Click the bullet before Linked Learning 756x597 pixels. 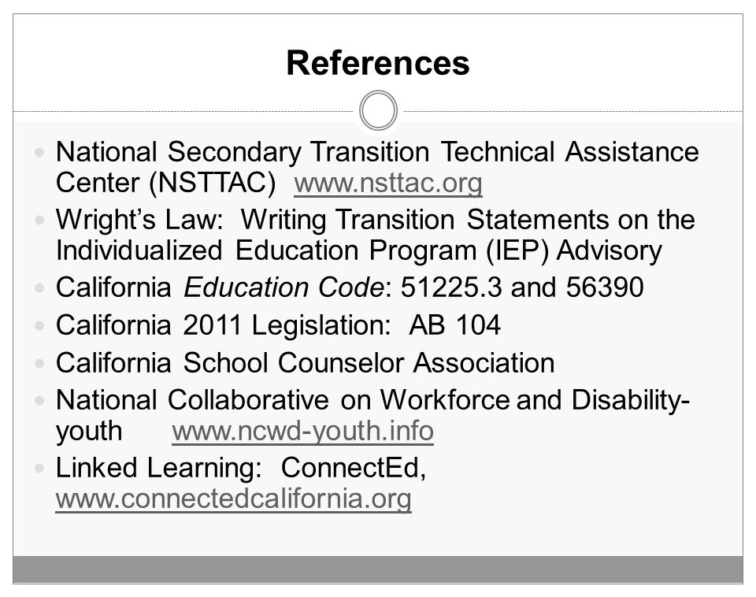coord(39,468)
